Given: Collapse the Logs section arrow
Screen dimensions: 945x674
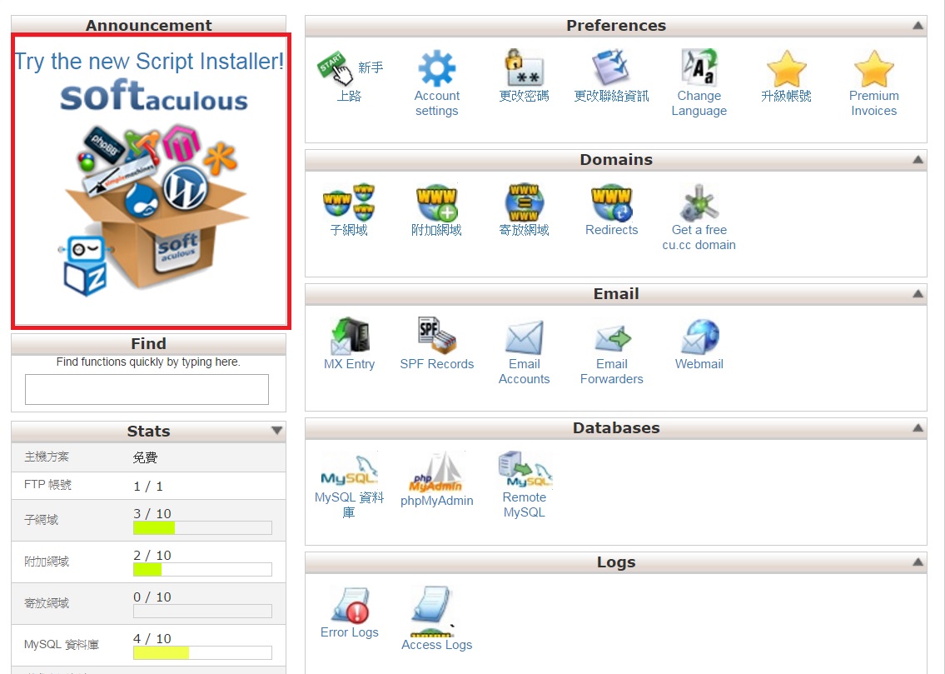Looking at the screenshot, I should 918,562.
